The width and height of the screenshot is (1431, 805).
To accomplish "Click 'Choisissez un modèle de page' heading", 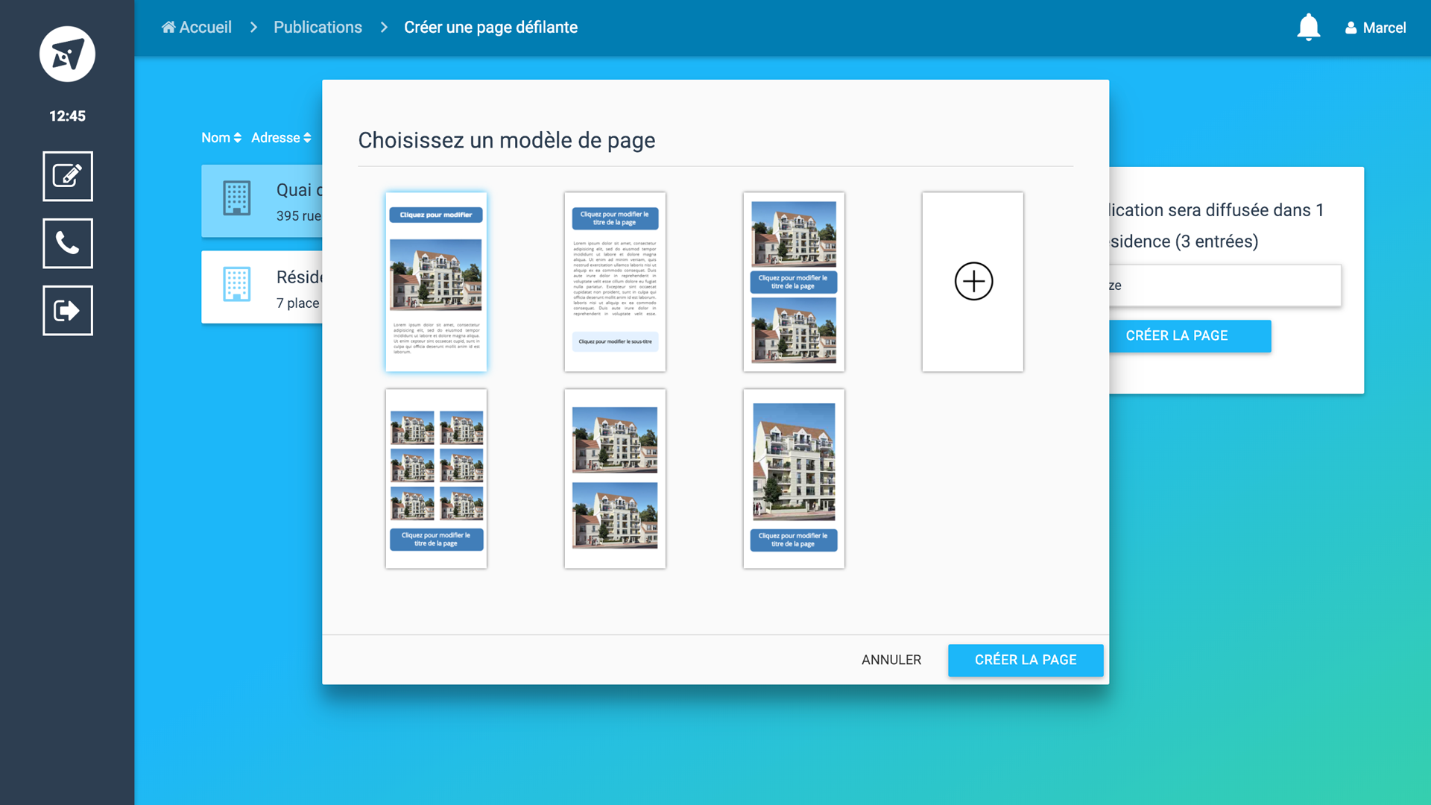I will pos(507,141).
